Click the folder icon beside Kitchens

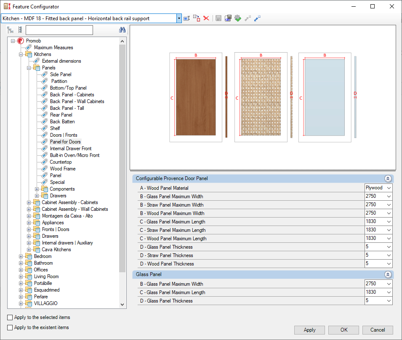[x=29, y=54]
